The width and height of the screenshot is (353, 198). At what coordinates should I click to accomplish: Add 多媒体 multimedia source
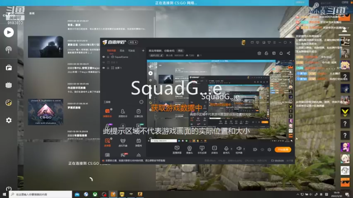(x=214, y=150)
